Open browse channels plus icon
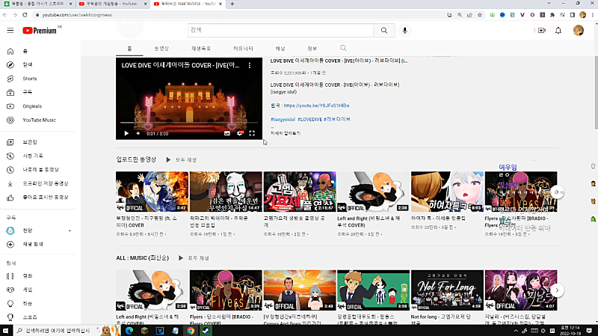 point(10,245)
